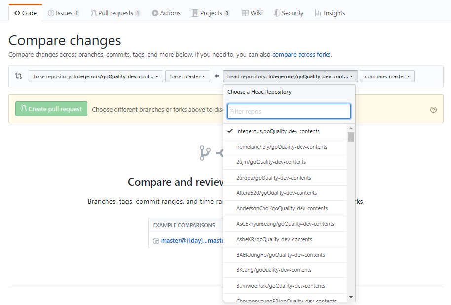Click the Actions play icon
Image resolution: width=451 pixels, height=305 pixels.
pyautogui.click(x=155, y=13)
